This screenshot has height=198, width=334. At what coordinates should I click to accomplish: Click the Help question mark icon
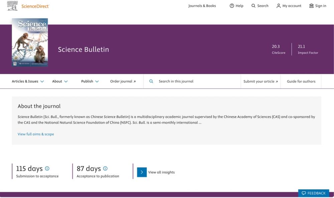[232, 6]
